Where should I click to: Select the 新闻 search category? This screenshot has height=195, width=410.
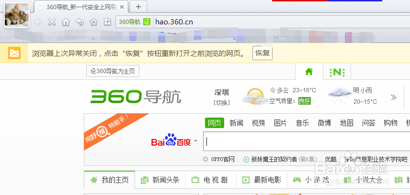(237, 123)
